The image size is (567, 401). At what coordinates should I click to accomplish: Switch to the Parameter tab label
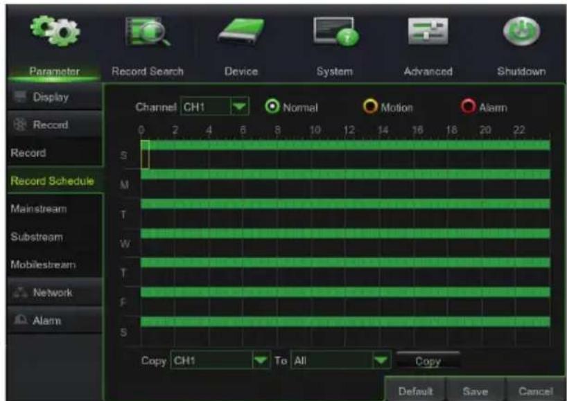(54, 71)
